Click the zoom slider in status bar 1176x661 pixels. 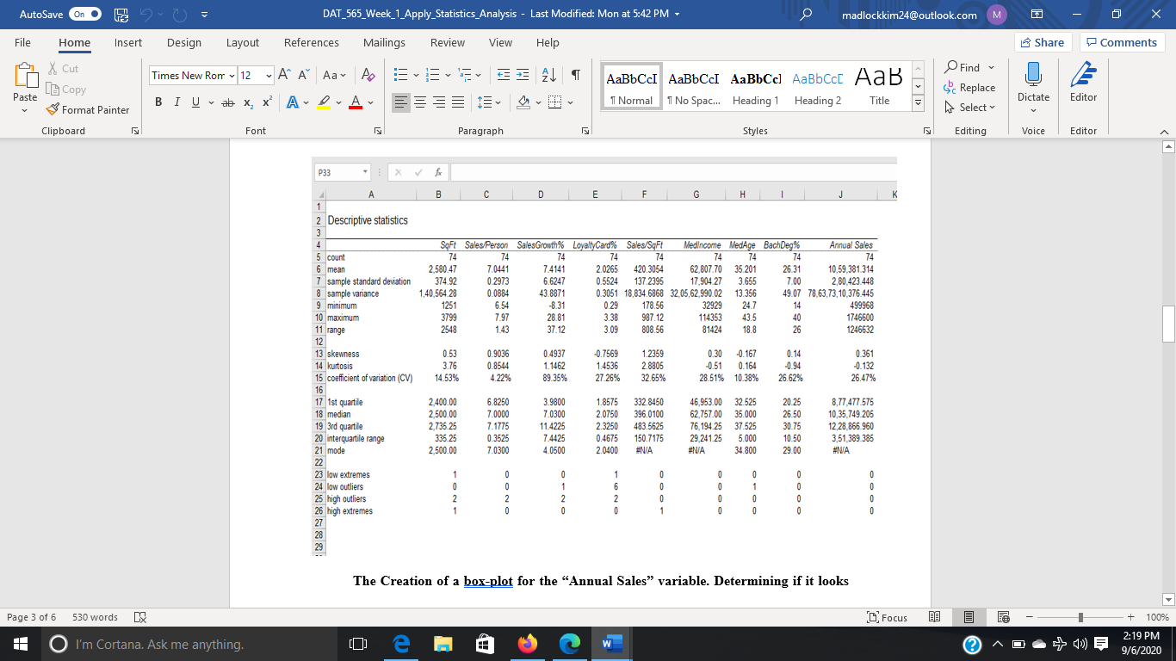tap(1080, 617)
